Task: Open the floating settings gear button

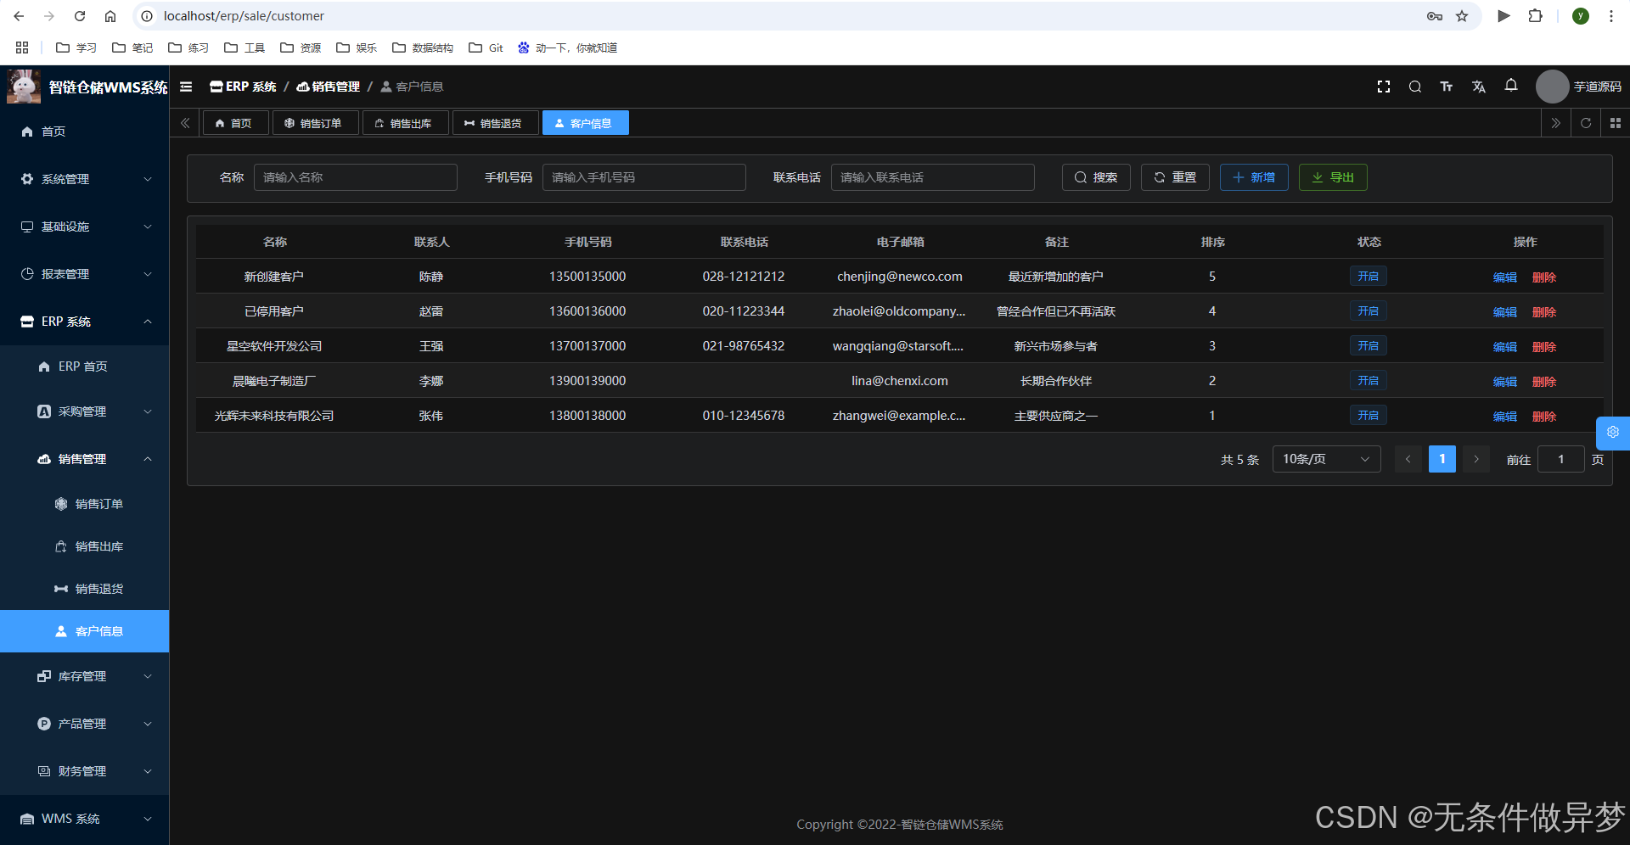Action: point(1613,433)
